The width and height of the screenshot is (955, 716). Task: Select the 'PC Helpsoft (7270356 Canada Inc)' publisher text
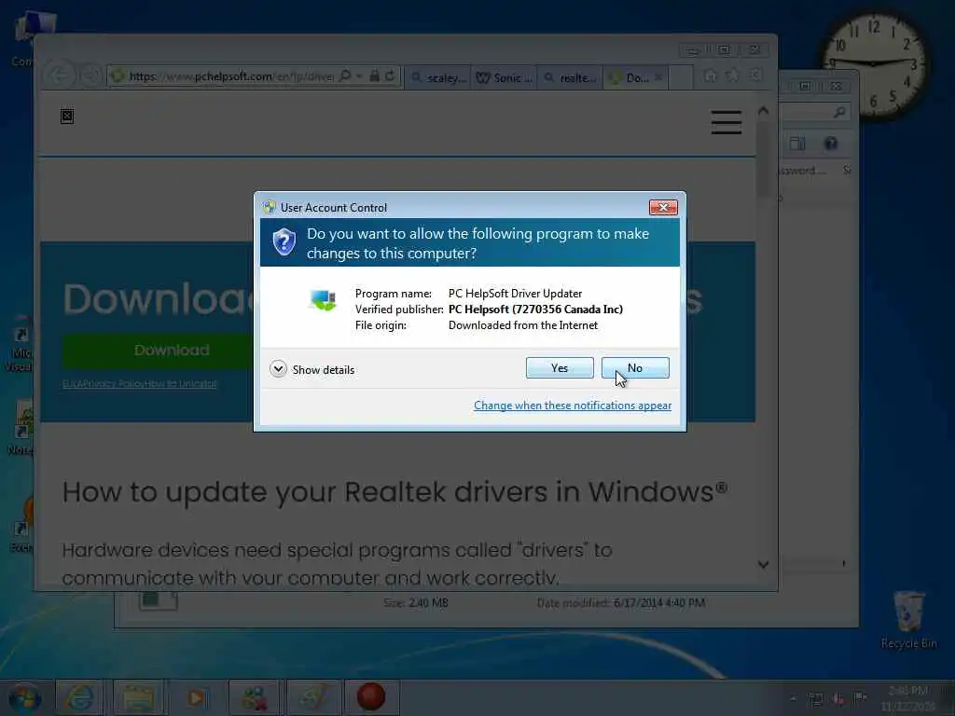(535, 310)
